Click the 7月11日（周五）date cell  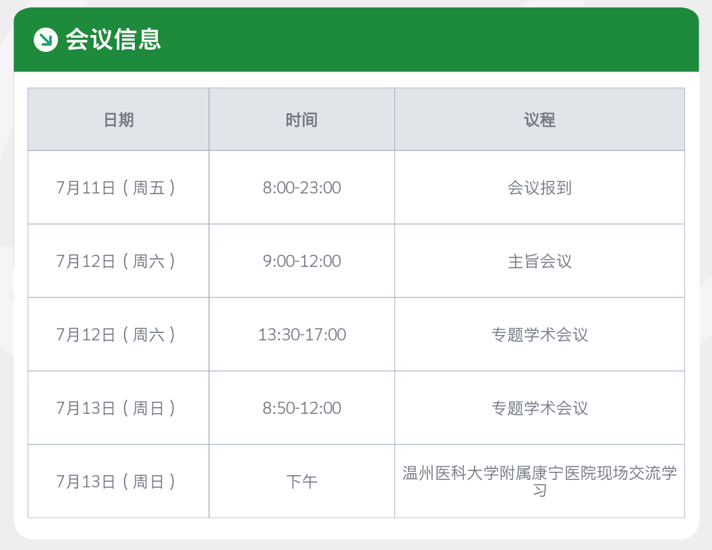pyautogui.click(x=116, y=187)
